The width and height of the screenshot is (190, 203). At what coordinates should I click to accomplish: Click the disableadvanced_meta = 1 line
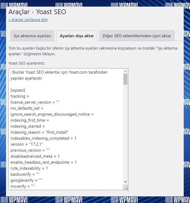pos(35,156)
